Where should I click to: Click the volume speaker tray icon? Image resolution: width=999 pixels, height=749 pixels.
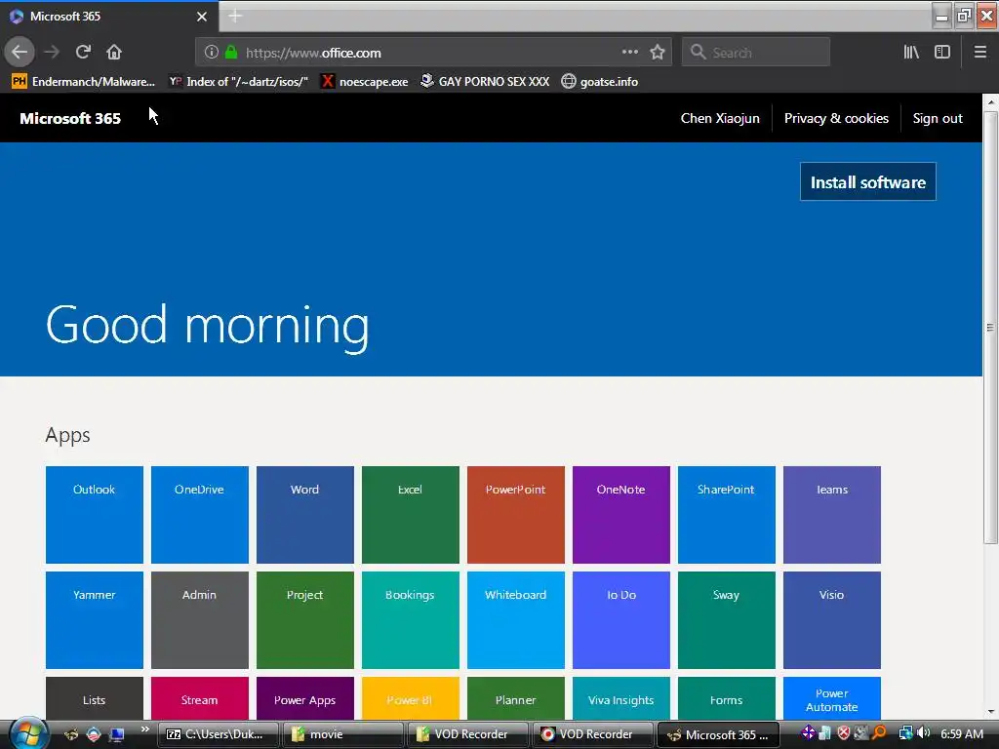pyautogui.click(x=924, y=733)
